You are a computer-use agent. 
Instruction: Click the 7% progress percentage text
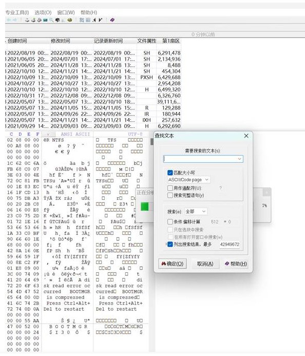tap(264, 205)
